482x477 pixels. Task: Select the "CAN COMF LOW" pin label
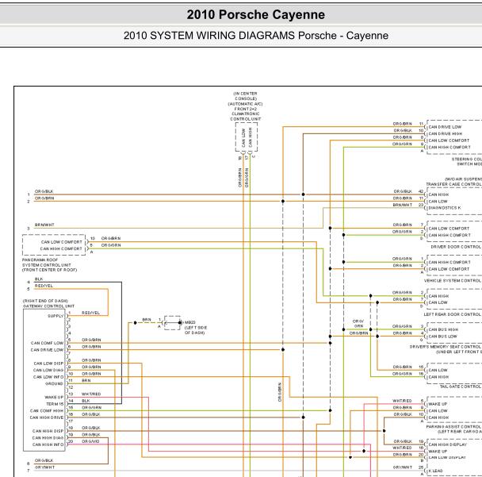click(x=47, y=343)
